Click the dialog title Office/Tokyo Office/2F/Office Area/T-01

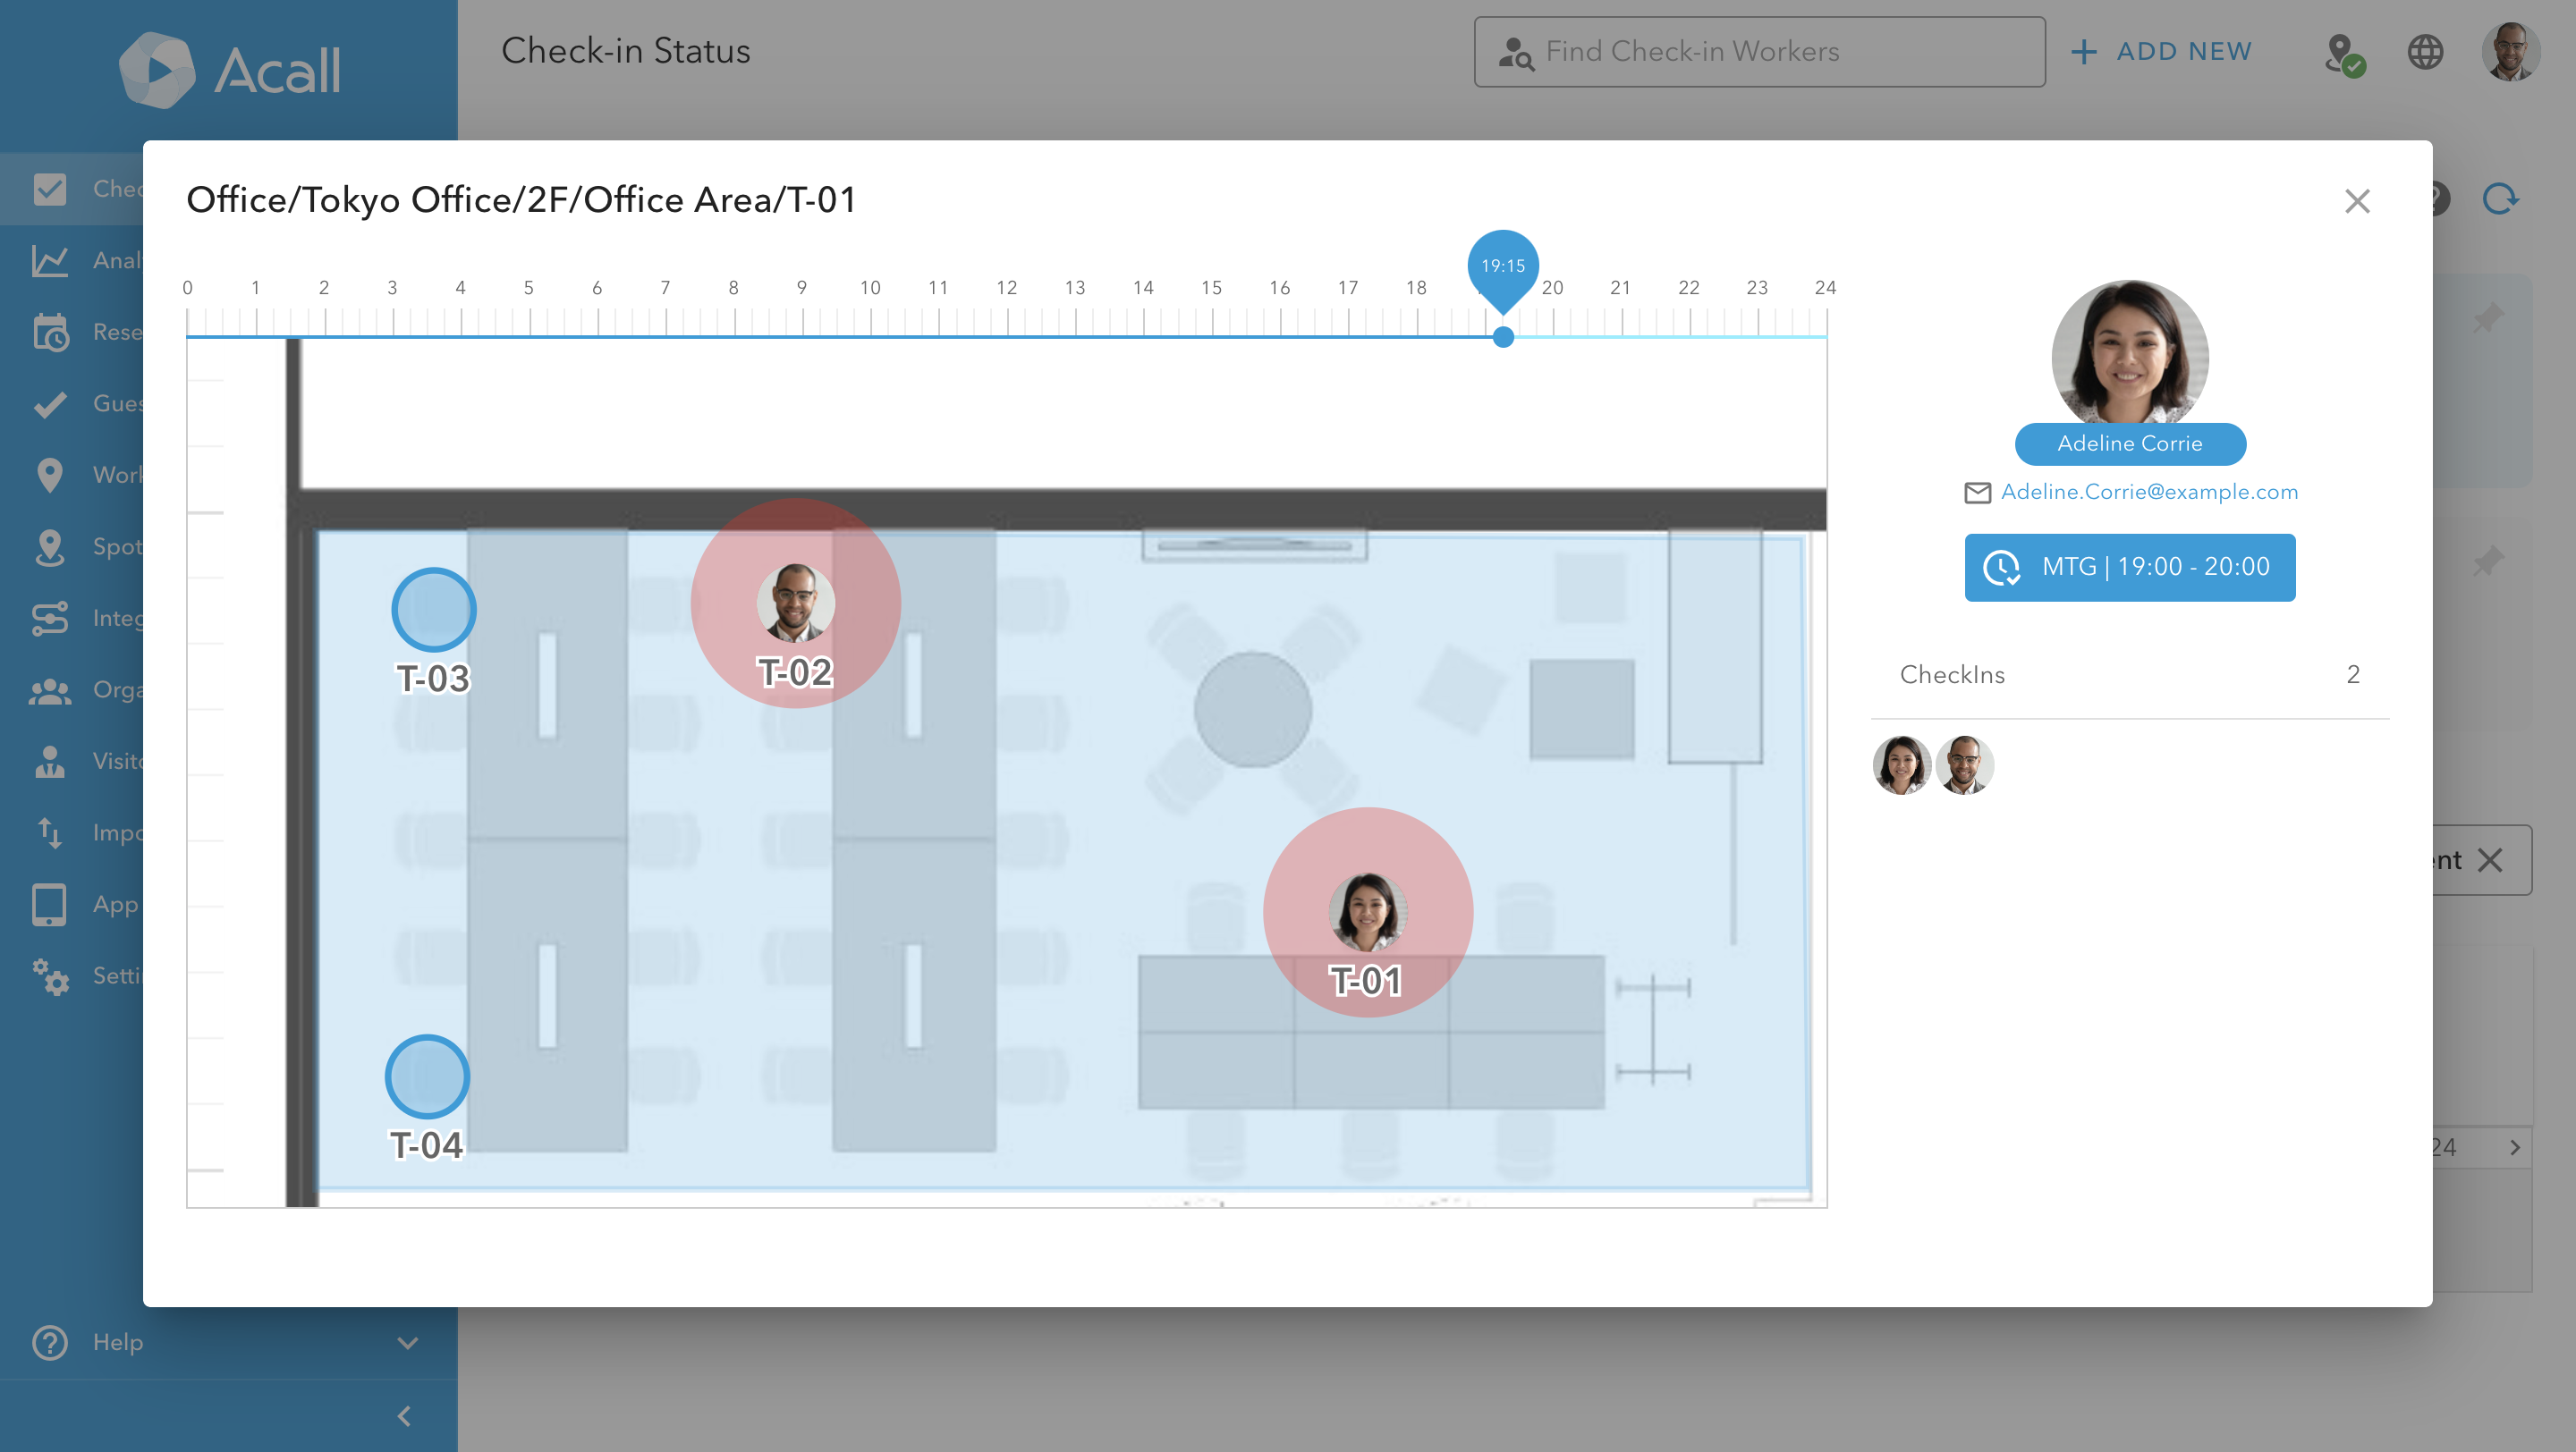(521, 200)
